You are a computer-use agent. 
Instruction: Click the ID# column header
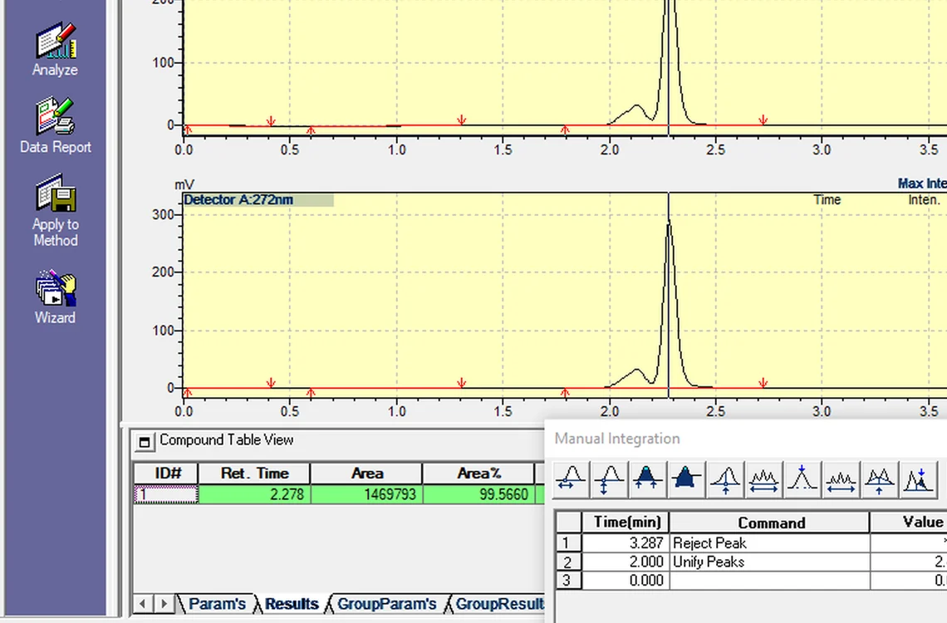coord(166,473)
